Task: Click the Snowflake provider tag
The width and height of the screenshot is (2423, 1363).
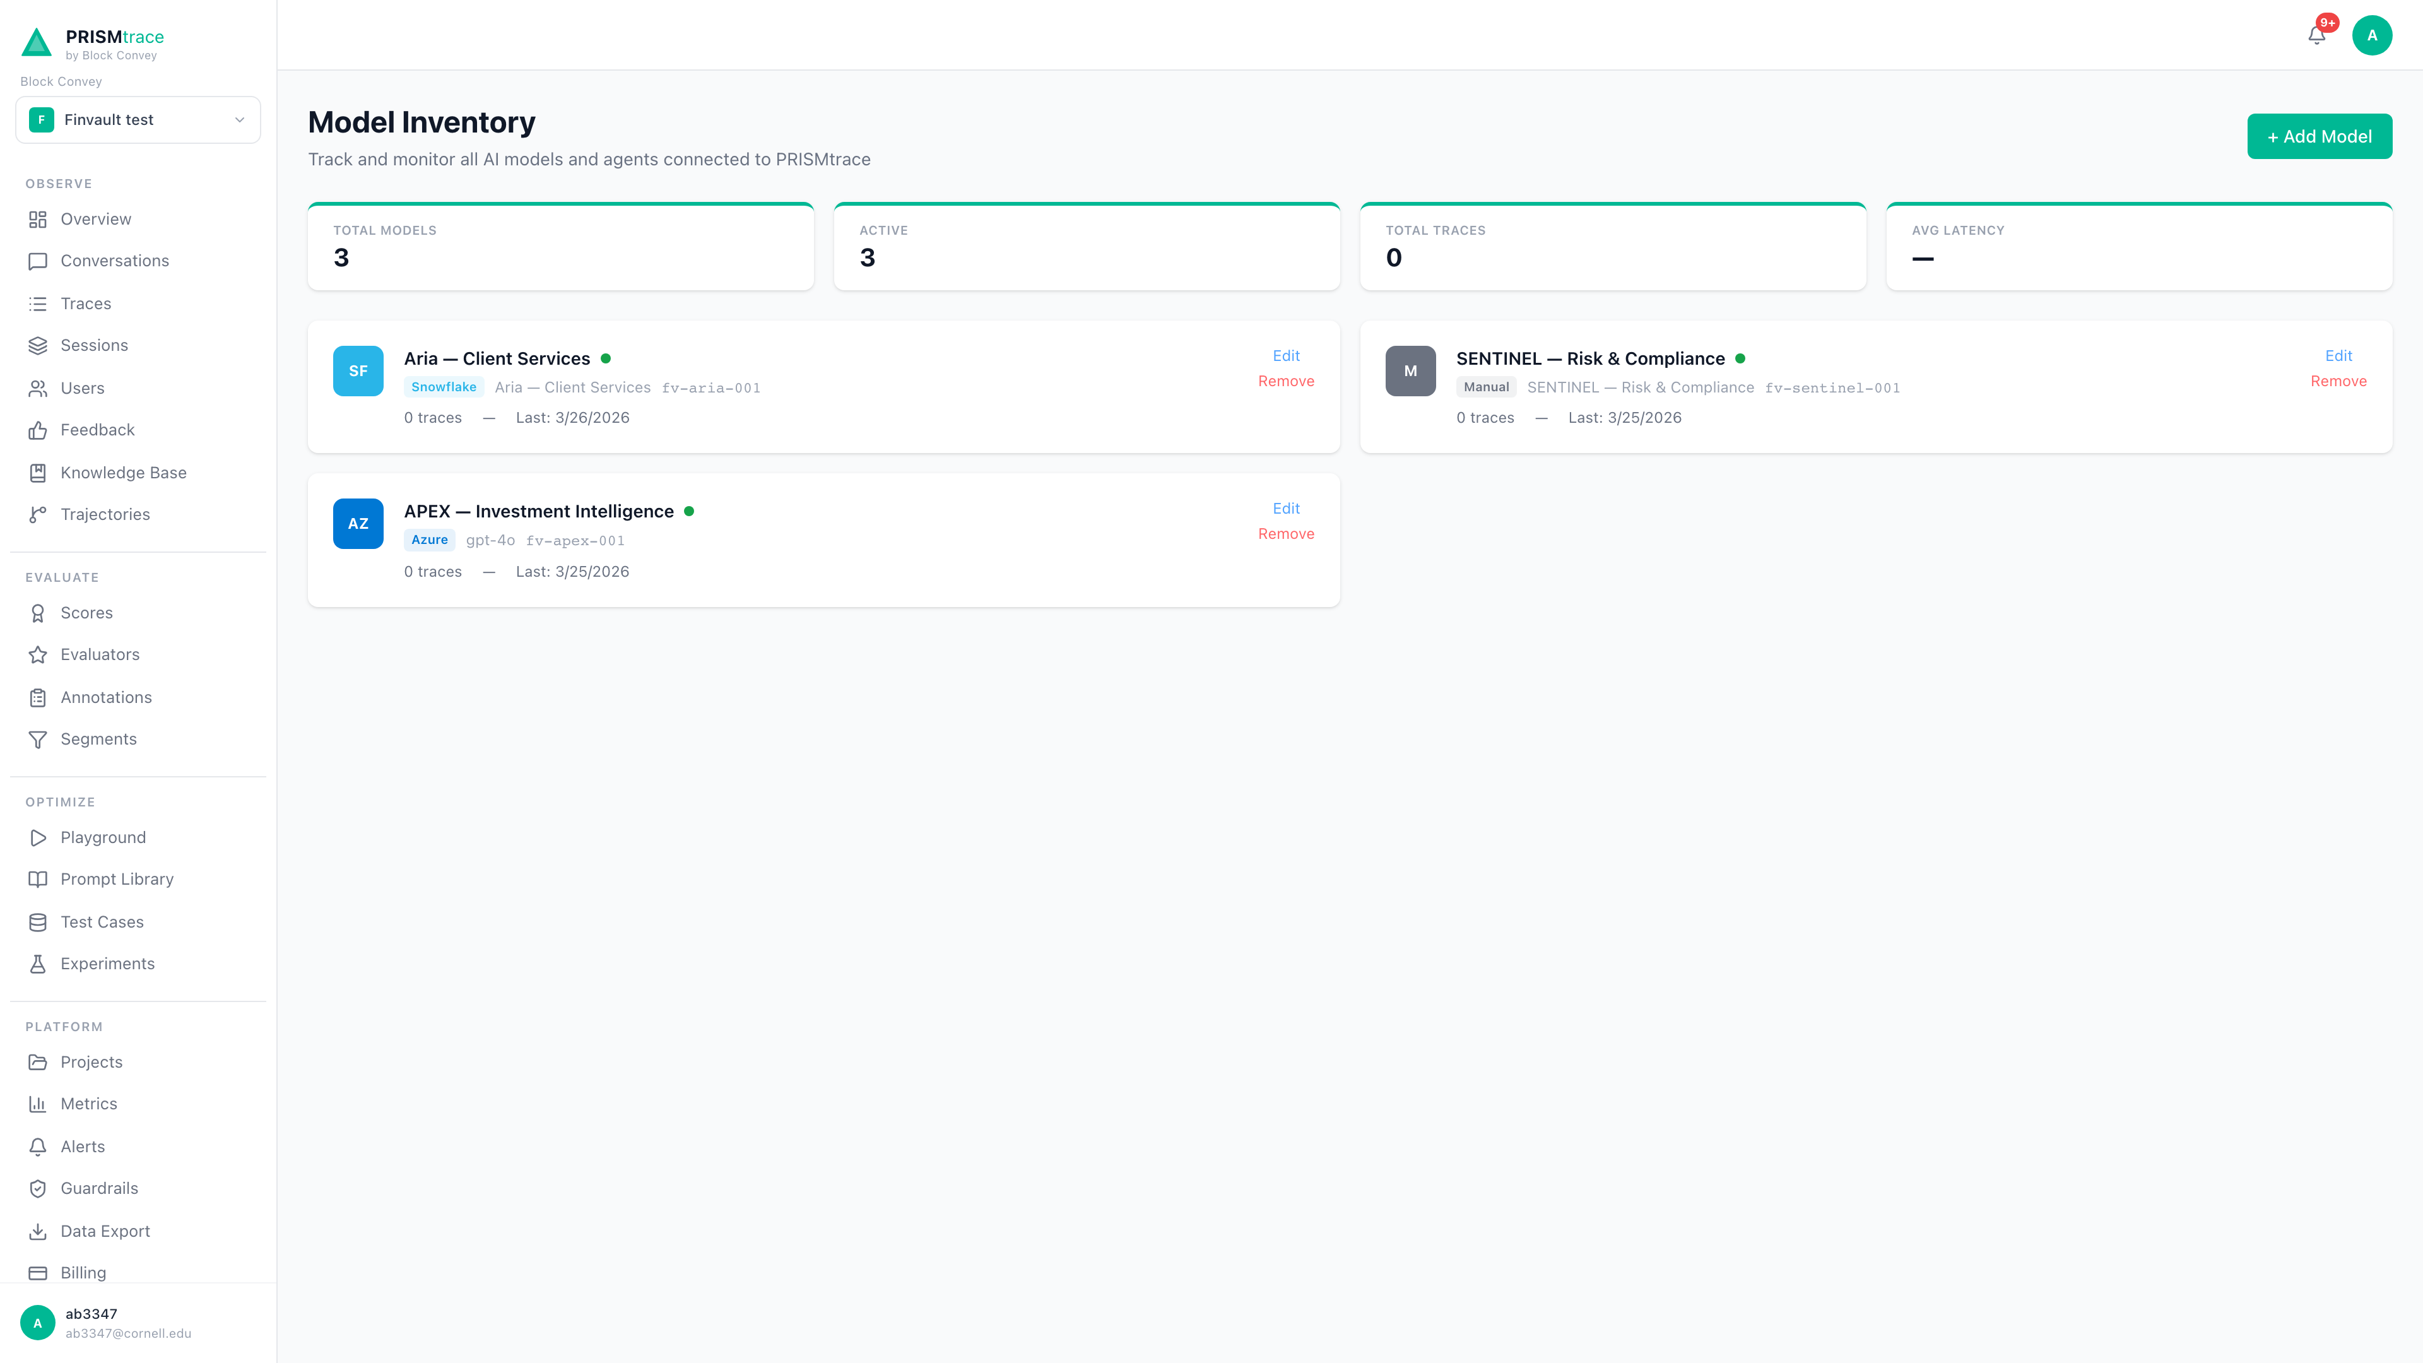Action: [444, 387]
